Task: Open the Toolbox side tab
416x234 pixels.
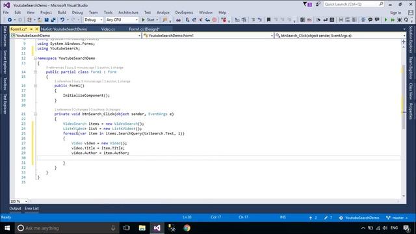Action: pos(5,84)
